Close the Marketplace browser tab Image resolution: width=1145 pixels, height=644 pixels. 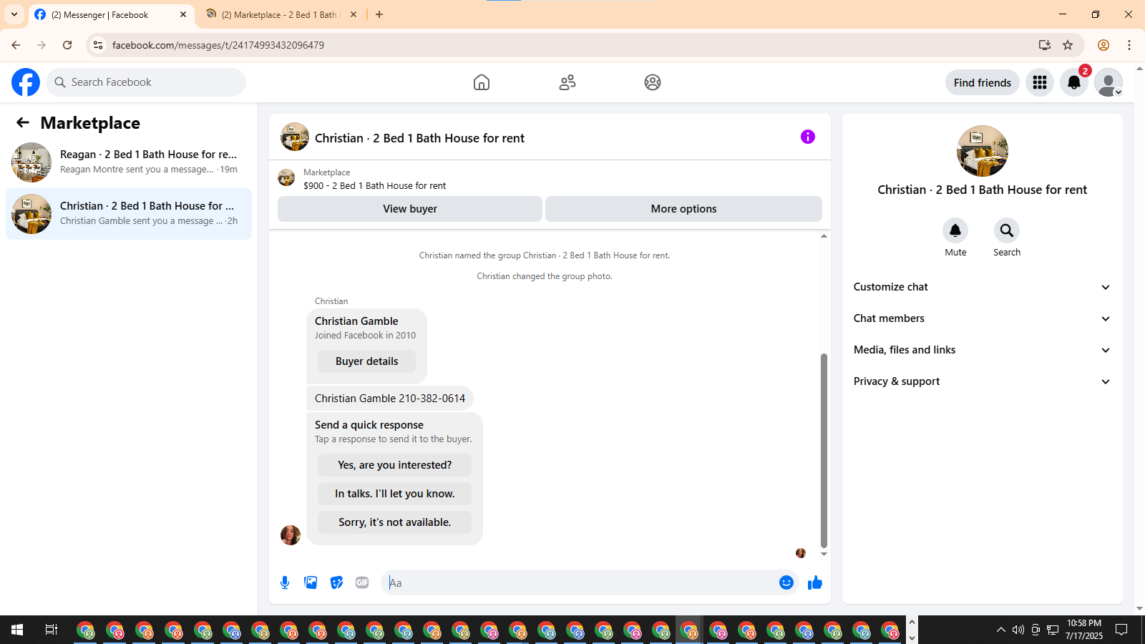(354, 14)
